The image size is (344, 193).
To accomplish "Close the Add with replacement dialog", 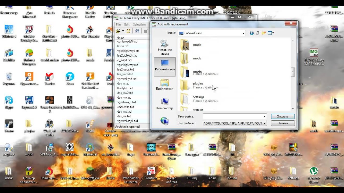I will (291, 24).
